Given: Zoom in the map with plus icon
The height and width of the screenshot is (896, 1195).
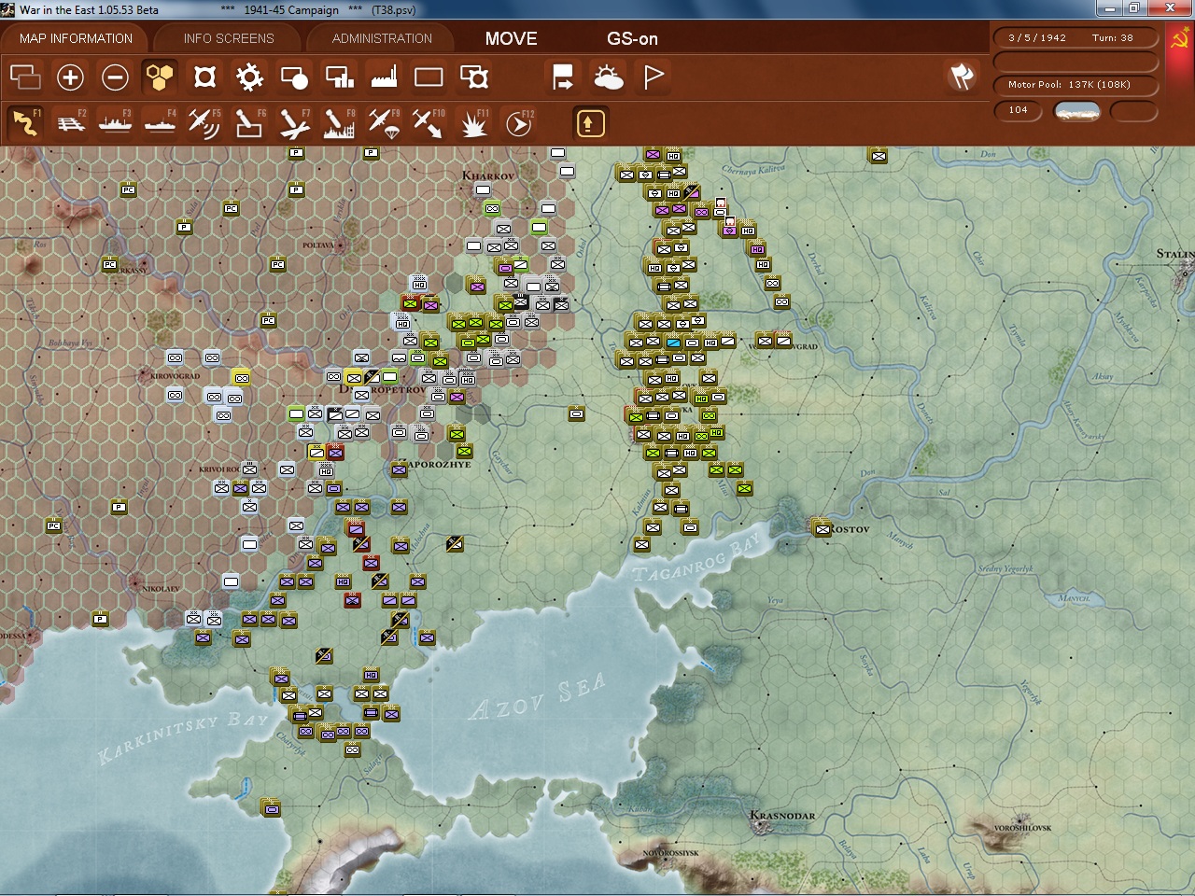Looking at the screenshot, I should (x=70, y=77).
